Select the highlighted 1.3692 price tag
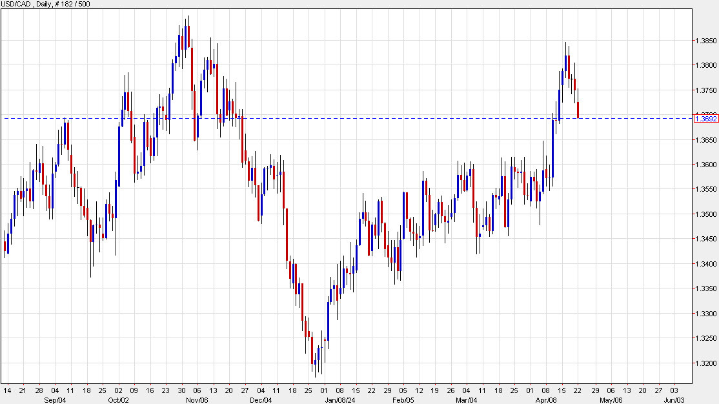Image resolution: width=719 pixels, height=404 pixels. coord(705,118)
